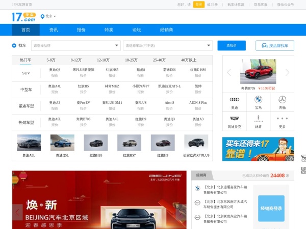Open the 北京 city selector dropdown
Screen dimensions: 306x229
click(x=48, y=16)
